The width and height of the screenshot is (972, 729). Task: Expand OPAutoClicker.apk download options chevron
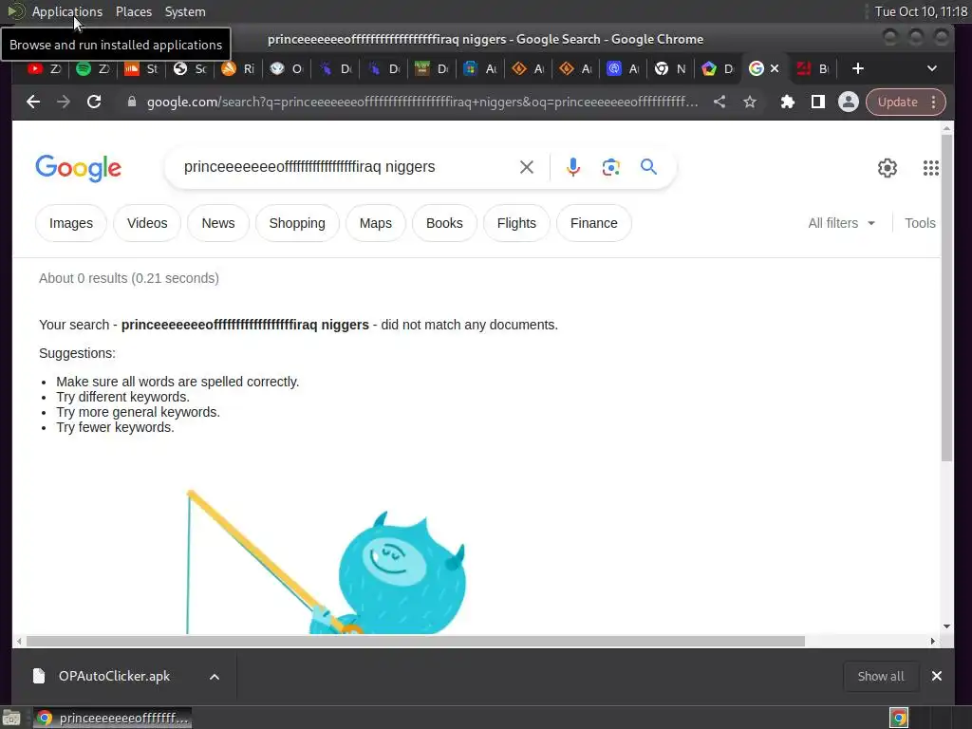[x=215, y=677]
